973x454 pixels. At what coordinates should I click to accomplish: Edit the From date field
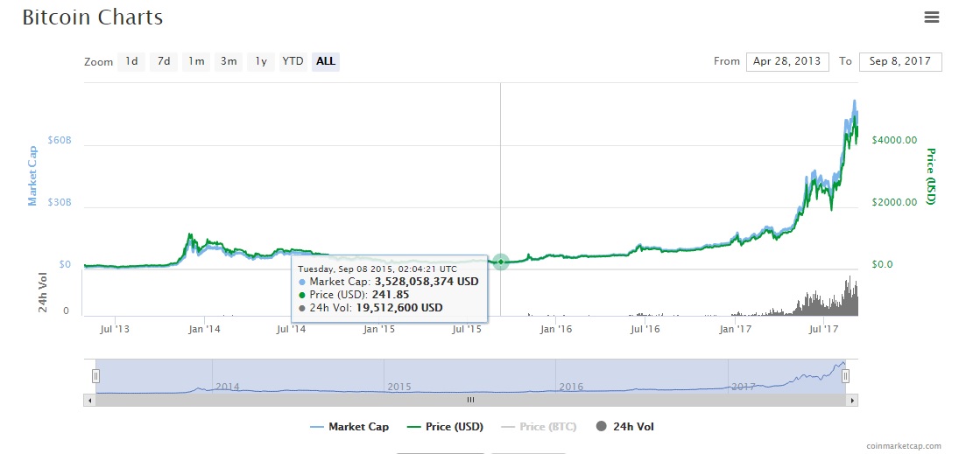787,61
